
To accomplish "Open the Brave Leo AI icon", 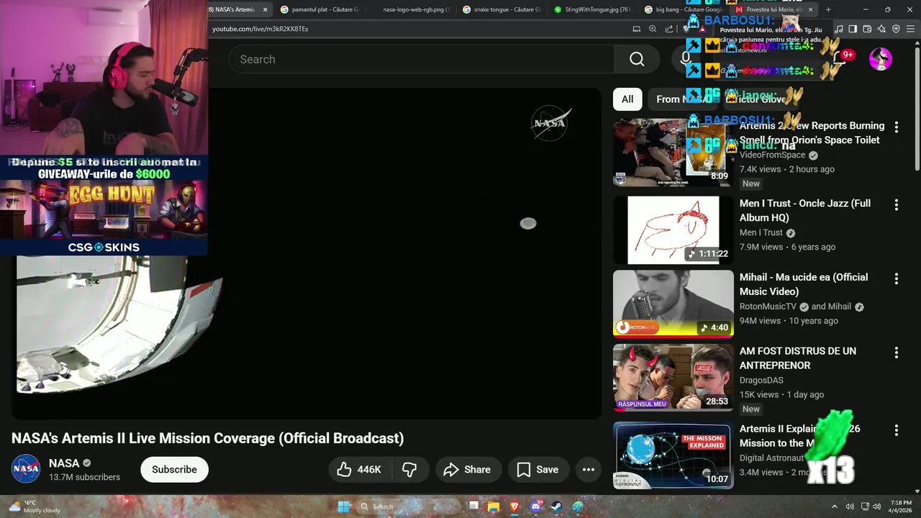I will tap(881, 29).
